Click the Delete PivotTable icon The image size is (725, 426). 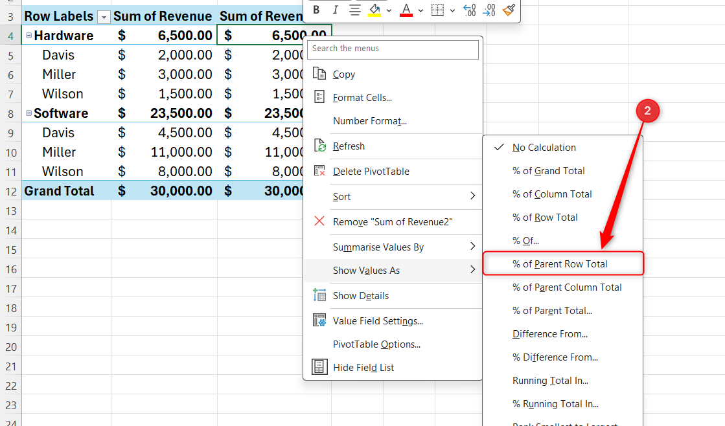click(x=319, y=171)
